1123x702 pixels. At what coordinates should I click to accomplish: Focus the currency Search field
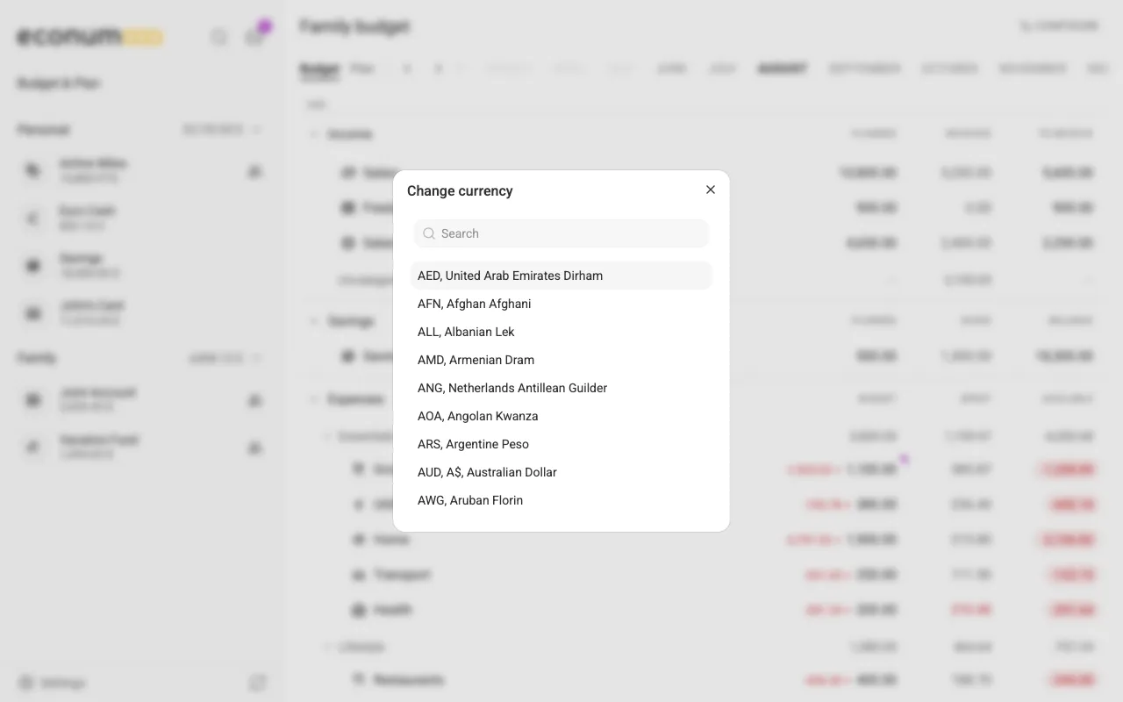[561, 233]
